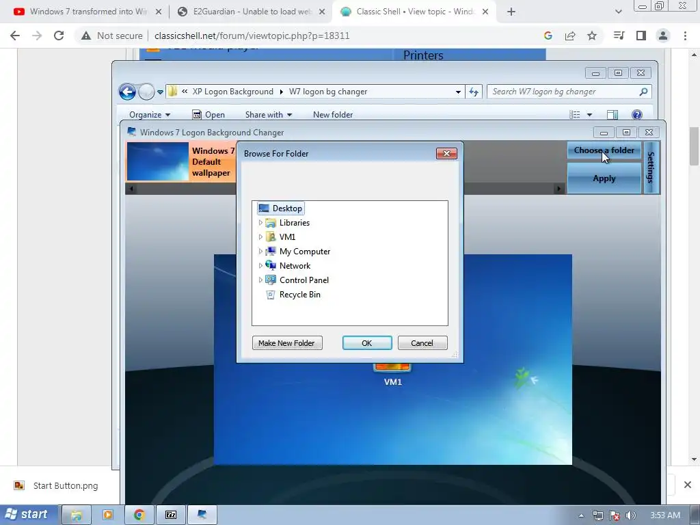Click XP Logon Background in breadcrumb
The image size is (700, 525).
coord(232,92)
